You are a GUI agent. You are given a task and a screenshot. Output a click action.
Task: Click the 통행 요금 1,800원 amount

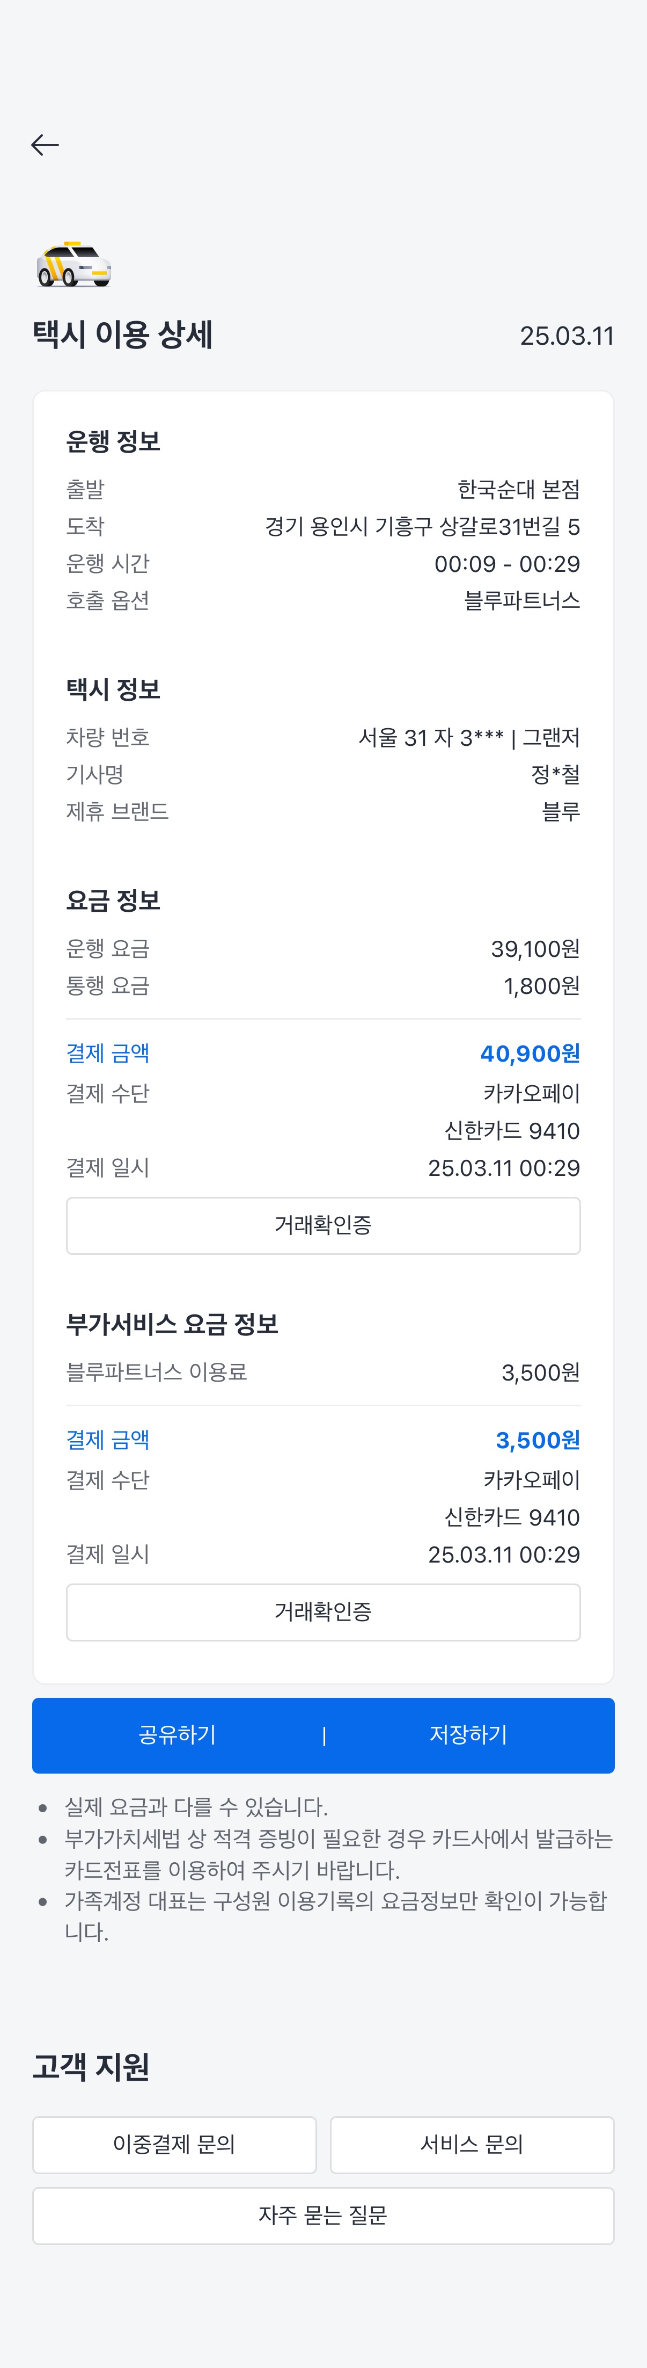pyautogui.click(x=541, y=986)
